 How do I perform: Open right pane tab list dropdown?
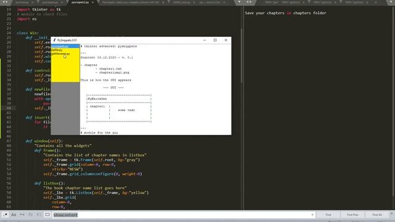(x=391, y=2)
